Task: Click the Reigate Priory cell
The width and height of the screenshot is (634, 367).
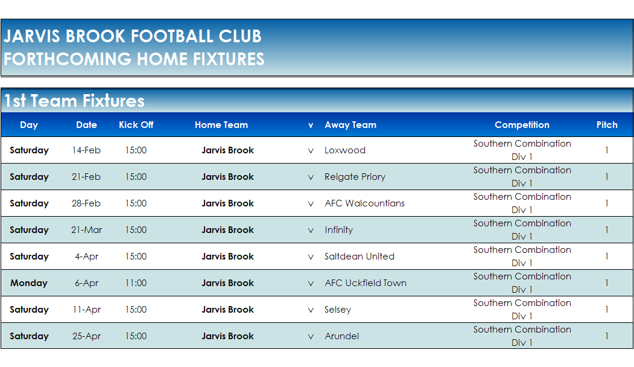Action: click(355, 177)
